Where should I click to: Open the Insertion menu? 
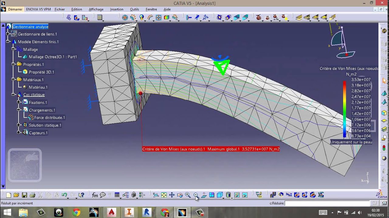click(117, 9)
